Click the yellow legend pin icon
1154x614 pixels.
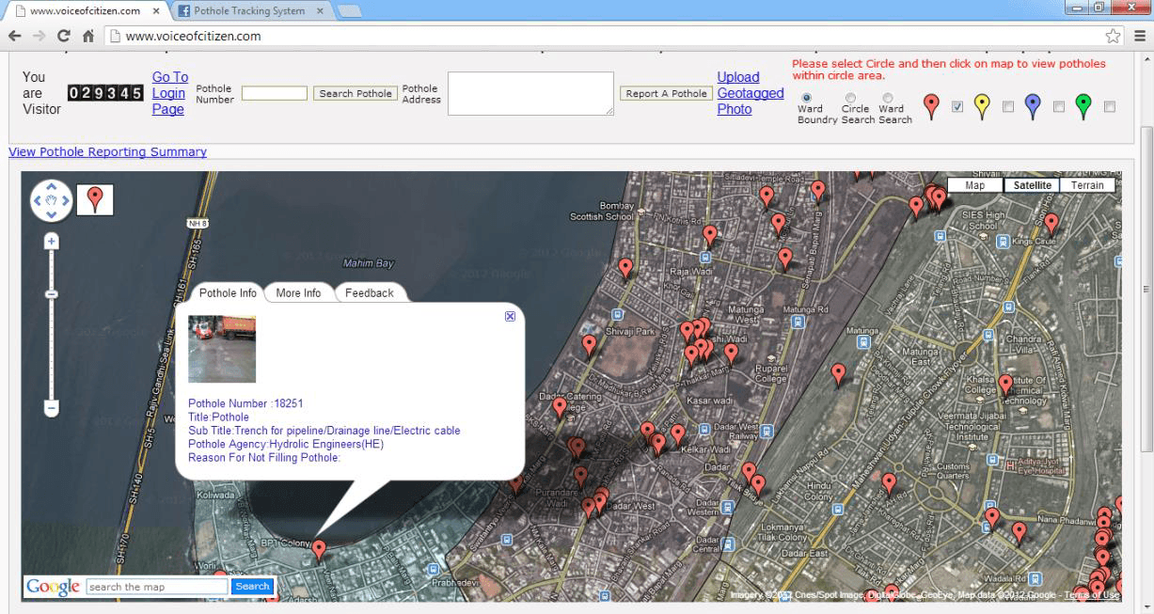pos(982,107)
